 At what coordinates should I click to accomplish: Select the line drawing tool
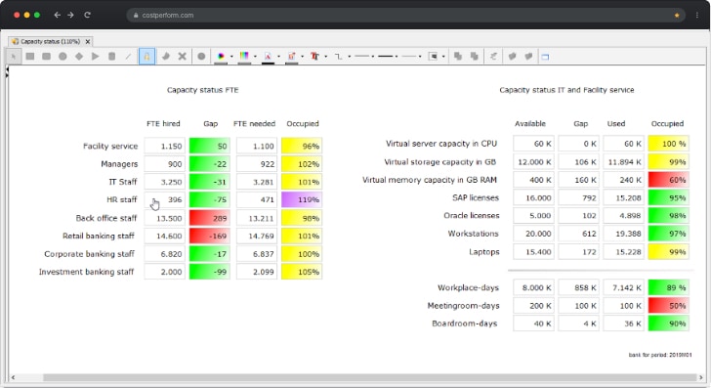click(x=128, y=57)
